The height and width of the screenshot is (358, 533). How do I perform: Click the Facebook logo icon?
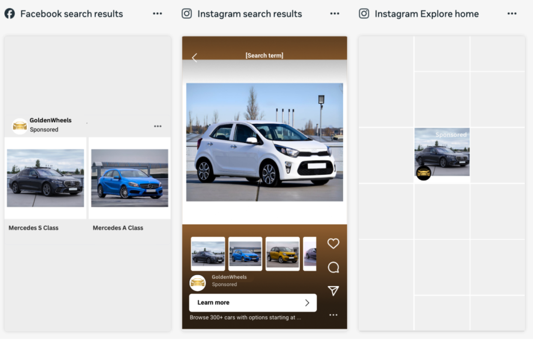pos(9,14)
